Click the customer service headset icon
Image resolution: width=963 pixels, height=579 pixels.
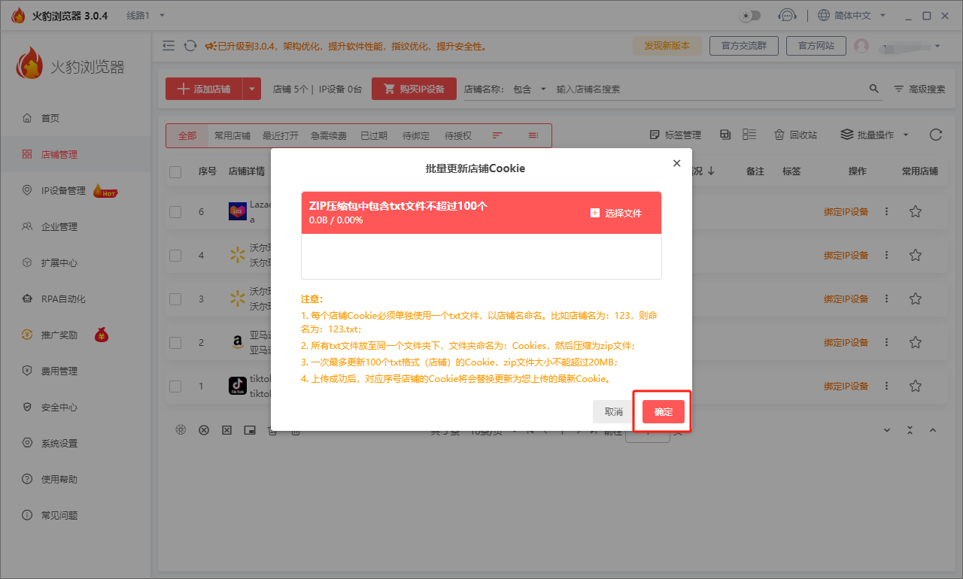(788, 15)
